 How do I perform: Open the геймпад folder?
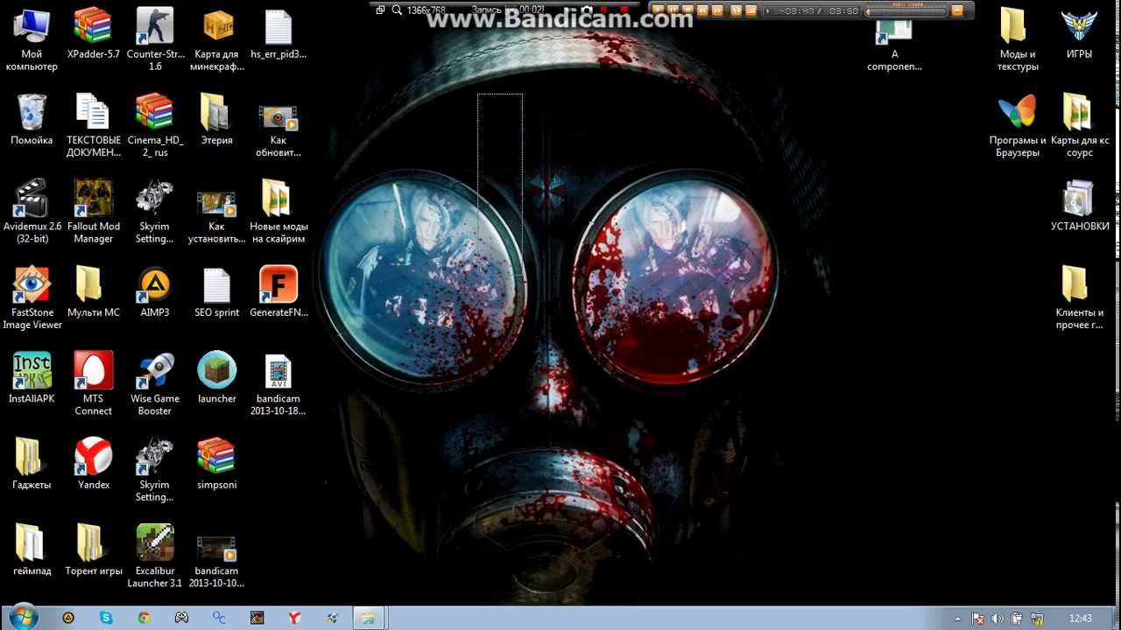32,549
